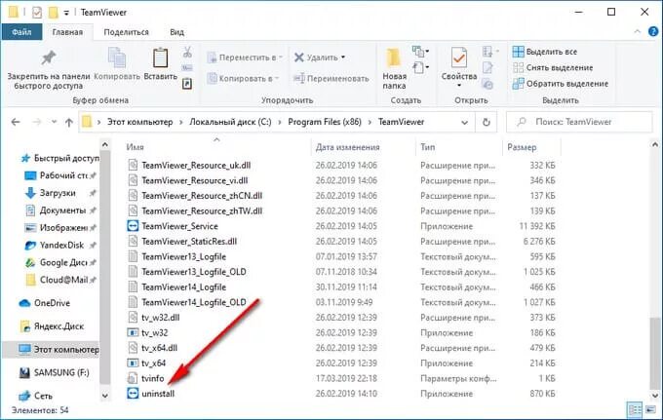Create a Новая папка
Viewport: 663px width, 420px height.
tap(394, 69)
